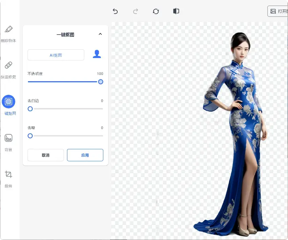Click the circular reset arrows icon

coord(156,11)
